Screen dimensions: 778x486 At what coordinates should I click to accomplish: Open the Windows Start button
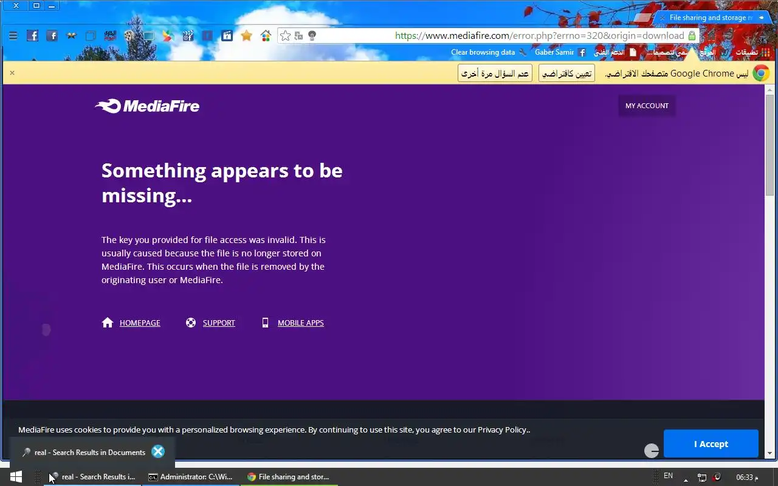pos(16,477)
